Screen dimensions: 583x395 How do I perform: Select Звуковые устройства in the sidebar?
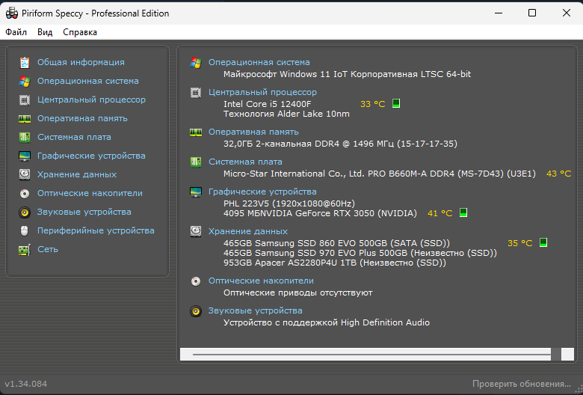pos(84,212)
